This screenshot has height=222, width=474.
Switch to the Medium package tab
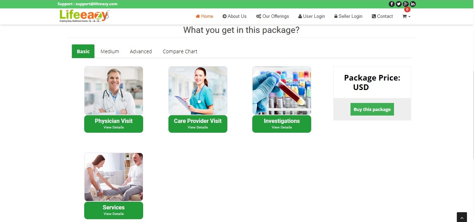(110, 51)
